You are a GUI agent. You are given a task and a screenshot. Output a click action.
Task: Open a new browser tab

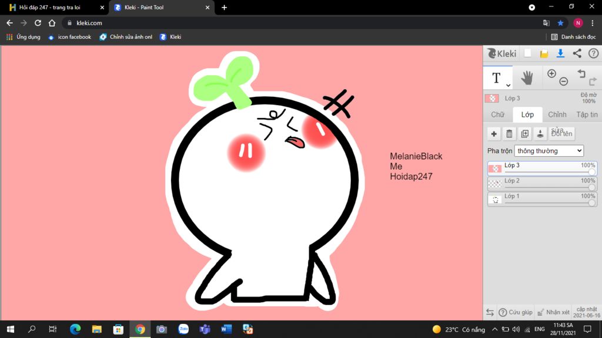pyautogui.click(x=224, y=7)
